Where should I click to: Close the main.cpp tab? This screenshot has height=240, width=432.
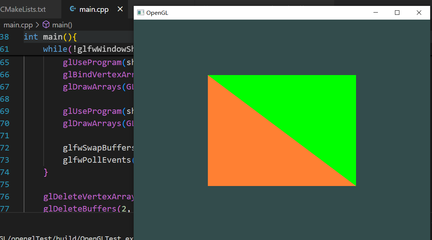click(120, 9)
